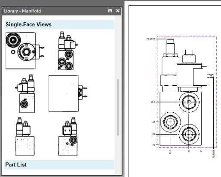Screen dimensions: 221x177
Task: Click the Part List section header
Action: click(x=59, y=165)
